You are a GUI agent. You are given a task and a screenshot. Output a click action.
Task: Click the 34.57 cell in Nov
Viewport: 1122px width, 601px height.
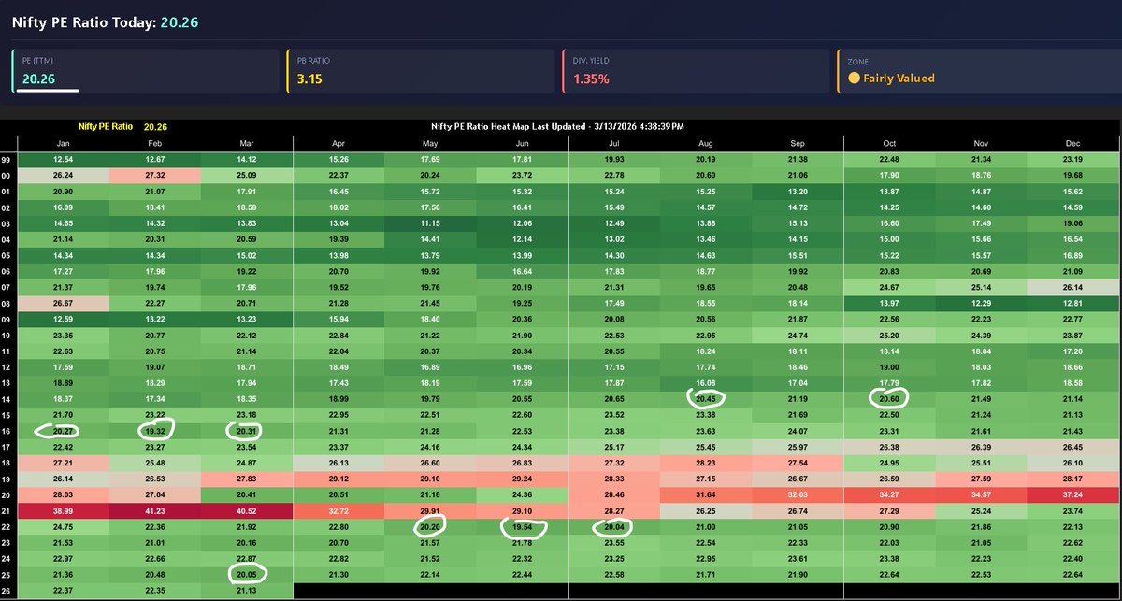point(981,495)
